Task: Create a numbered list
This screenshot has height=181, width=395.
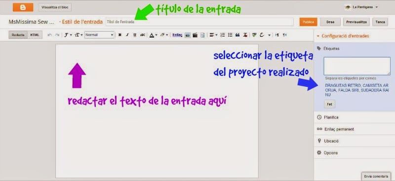Action: 223,35
